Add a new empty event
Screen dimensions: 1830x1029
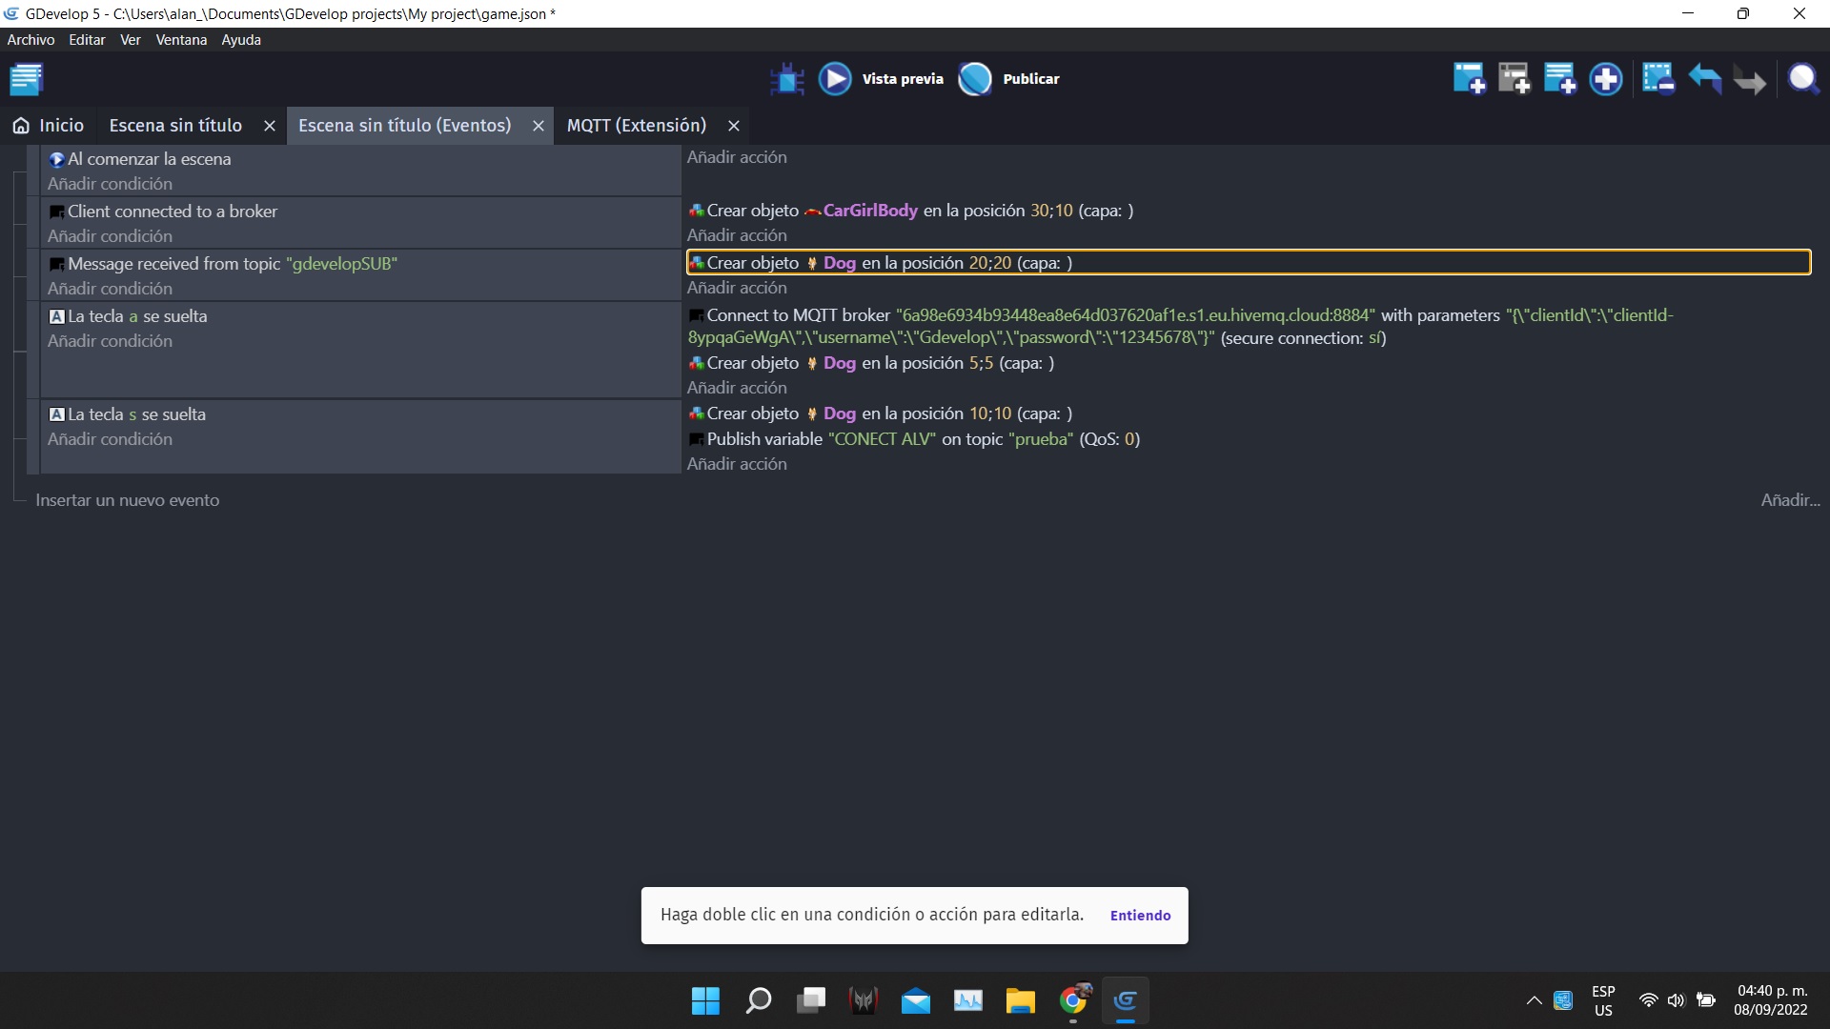1469,79
